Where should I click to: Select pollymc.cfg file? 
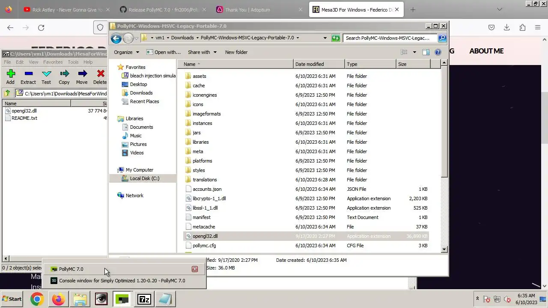(307, 246)
